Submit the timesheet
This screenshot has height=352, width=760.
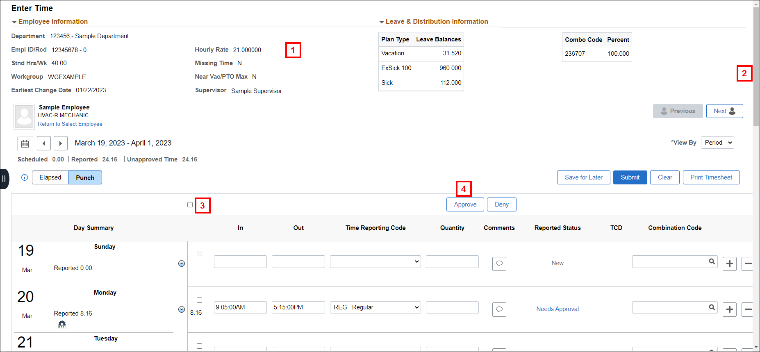point(630,177)
